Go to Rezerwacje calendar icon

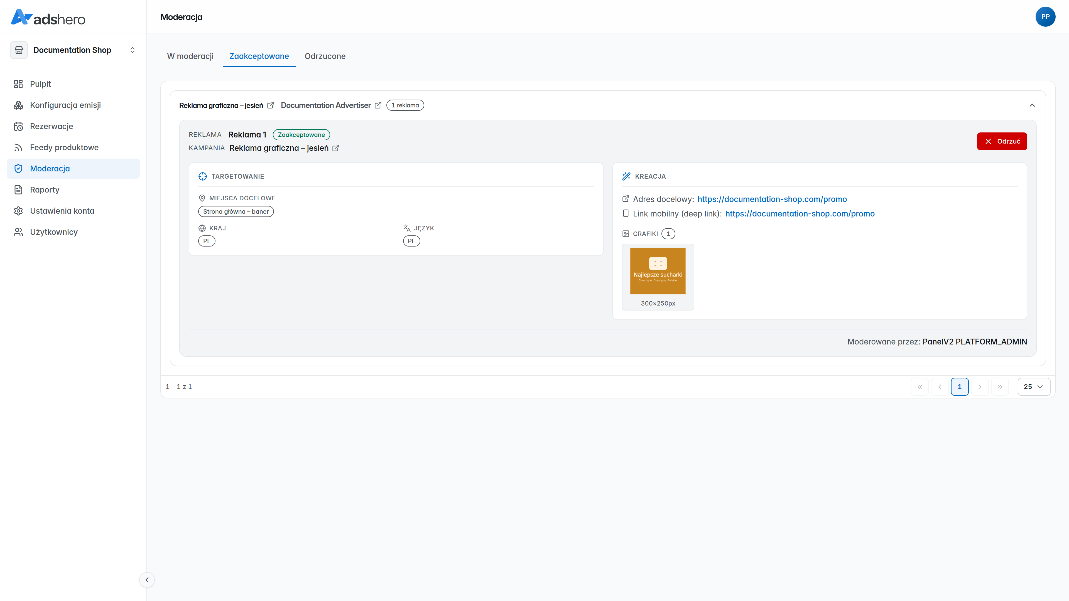click(18, 126)
